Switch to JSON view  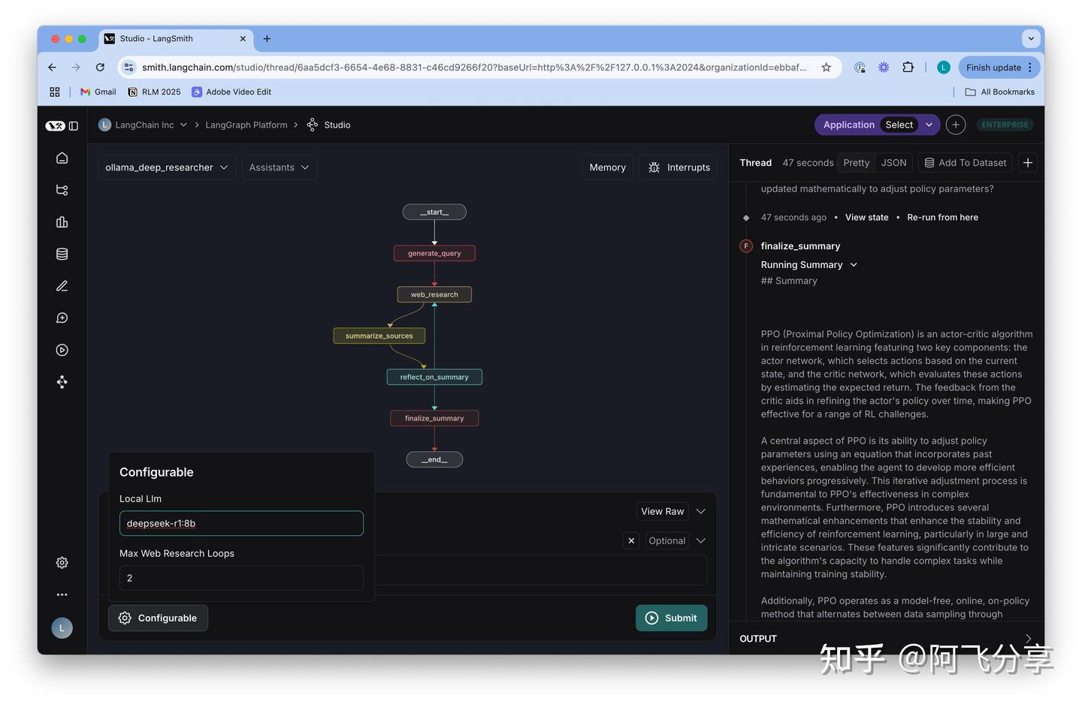point(893,163)
